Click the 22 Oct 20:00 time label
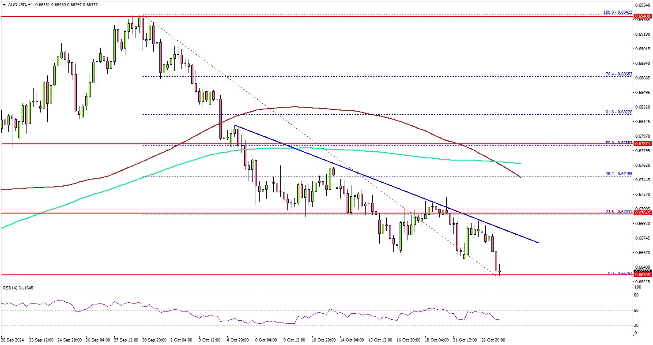Image resolution: width=653 pixels, height=345 pixels. [492, 340]
